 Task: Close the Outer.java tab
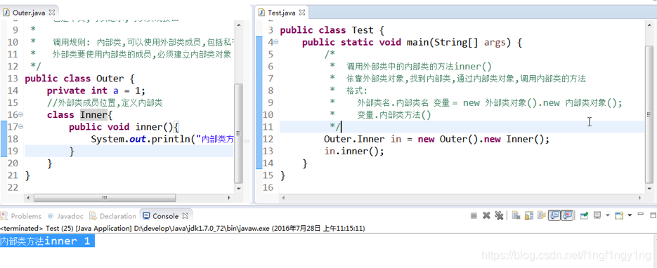tap(52, 13)
